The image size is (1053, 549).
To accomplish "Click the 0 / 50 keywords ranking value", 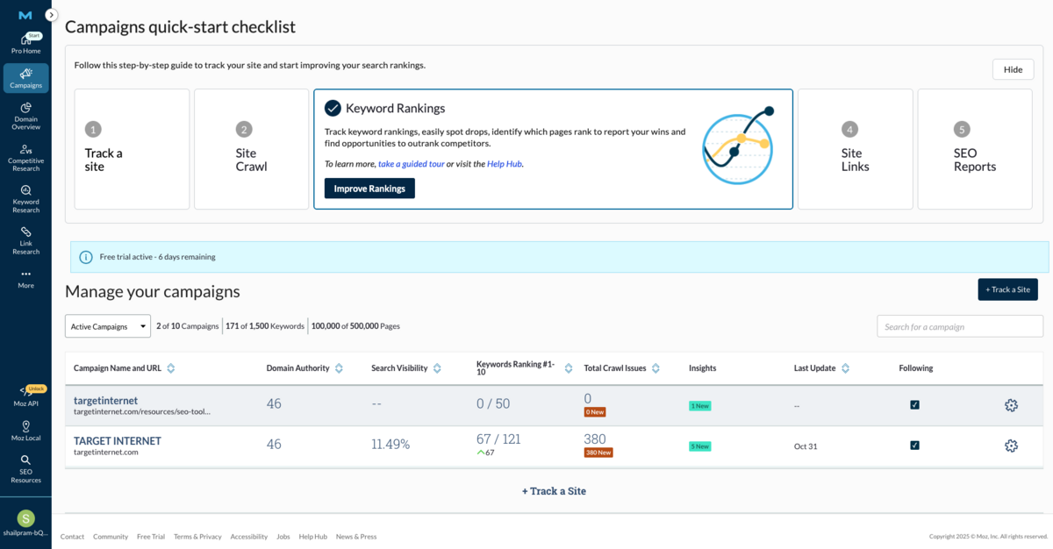I will pos(493,404).
